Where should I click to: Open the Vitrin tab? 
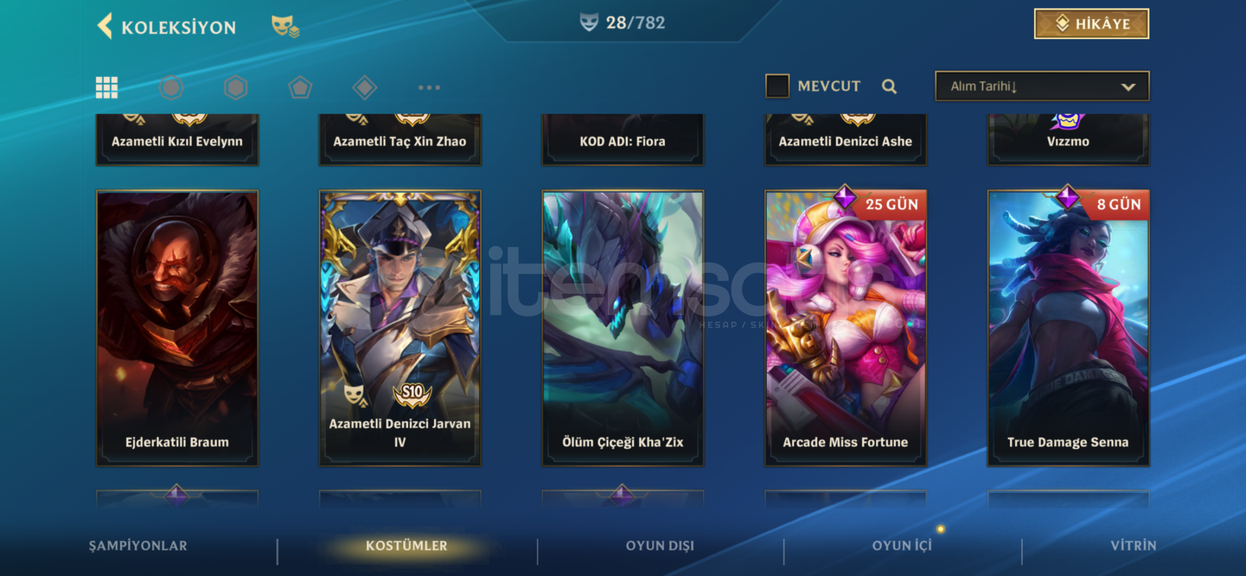coord(1134,546)
